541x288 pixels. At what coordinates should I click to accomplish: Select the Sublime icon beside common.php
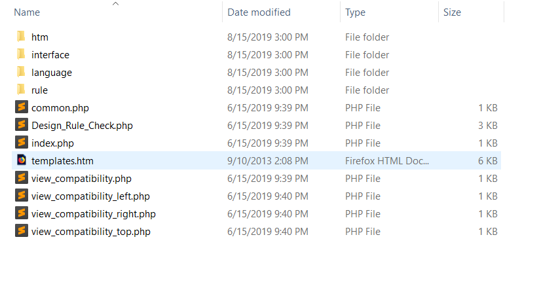click(x=22, y=107)
